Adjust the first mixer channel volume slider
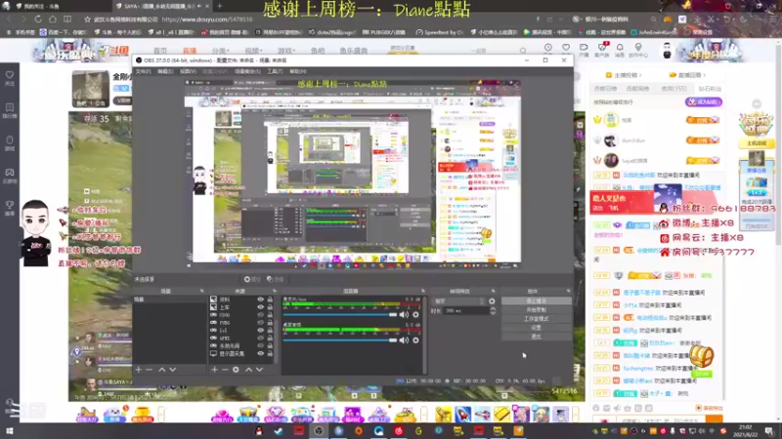782x439 pixels. click(x=340, y=314)
